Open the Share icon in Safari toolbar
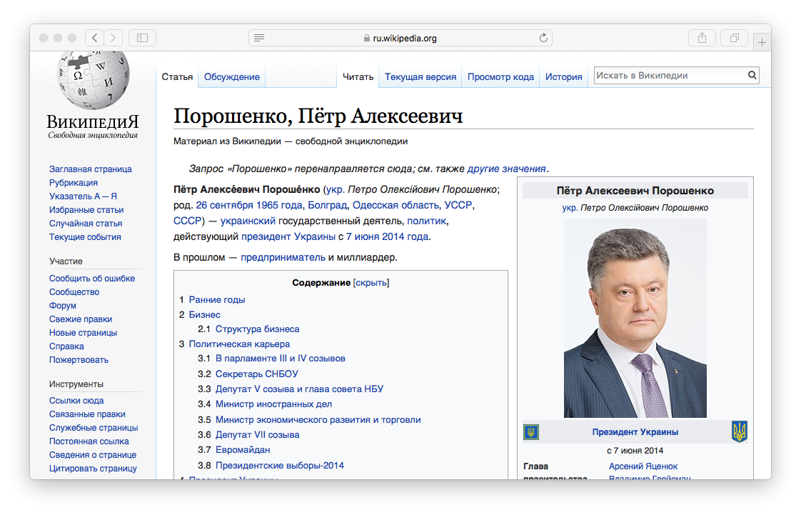This screenshot has height=515, width=801. tap(702, 38)
